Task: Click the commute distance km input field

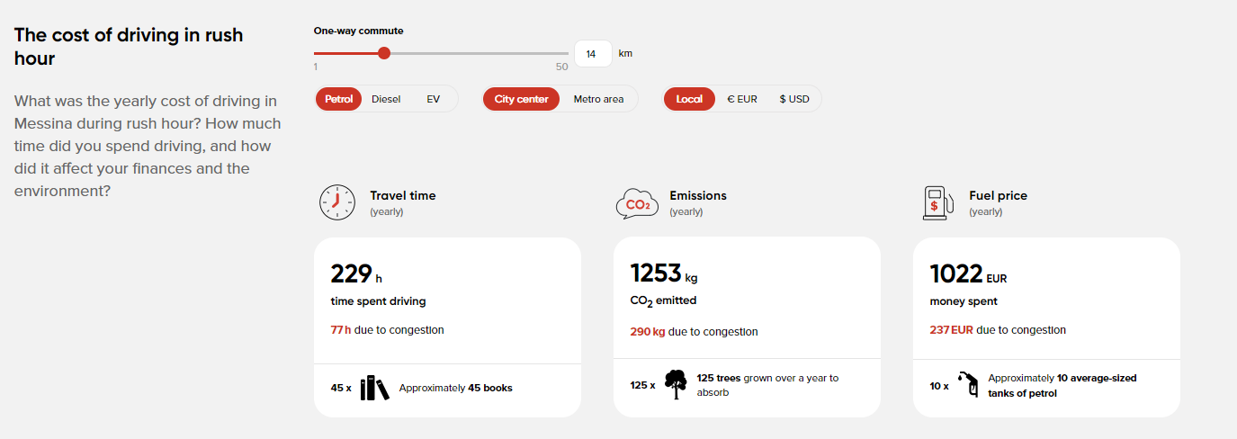Action: pyautogui.click(x=593, y=53)
